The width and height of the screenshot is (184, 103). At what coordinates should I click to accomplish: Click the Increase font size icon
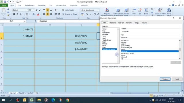click(x=37, y=10)
